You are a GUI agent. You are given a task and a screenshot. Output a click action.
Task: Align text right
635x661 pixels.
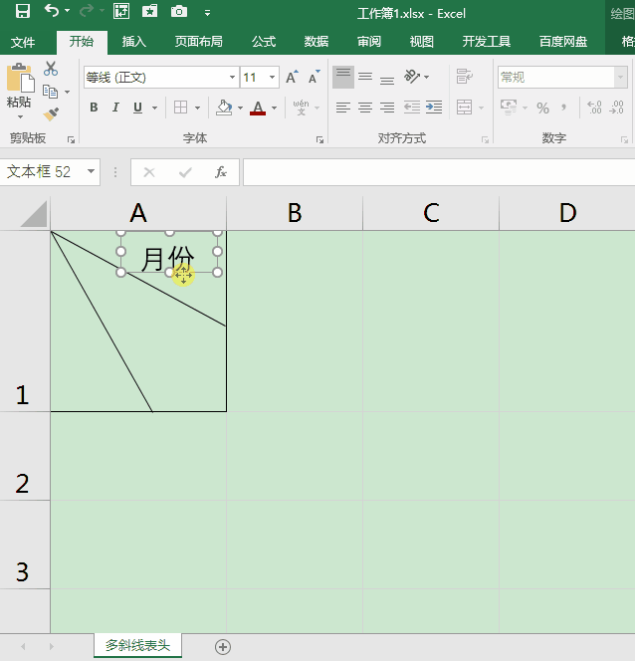(x=387, y=108)
